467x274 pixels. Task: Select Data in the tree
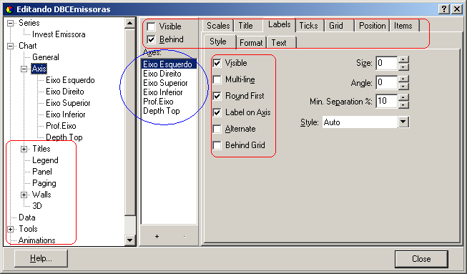coord(26,217)
